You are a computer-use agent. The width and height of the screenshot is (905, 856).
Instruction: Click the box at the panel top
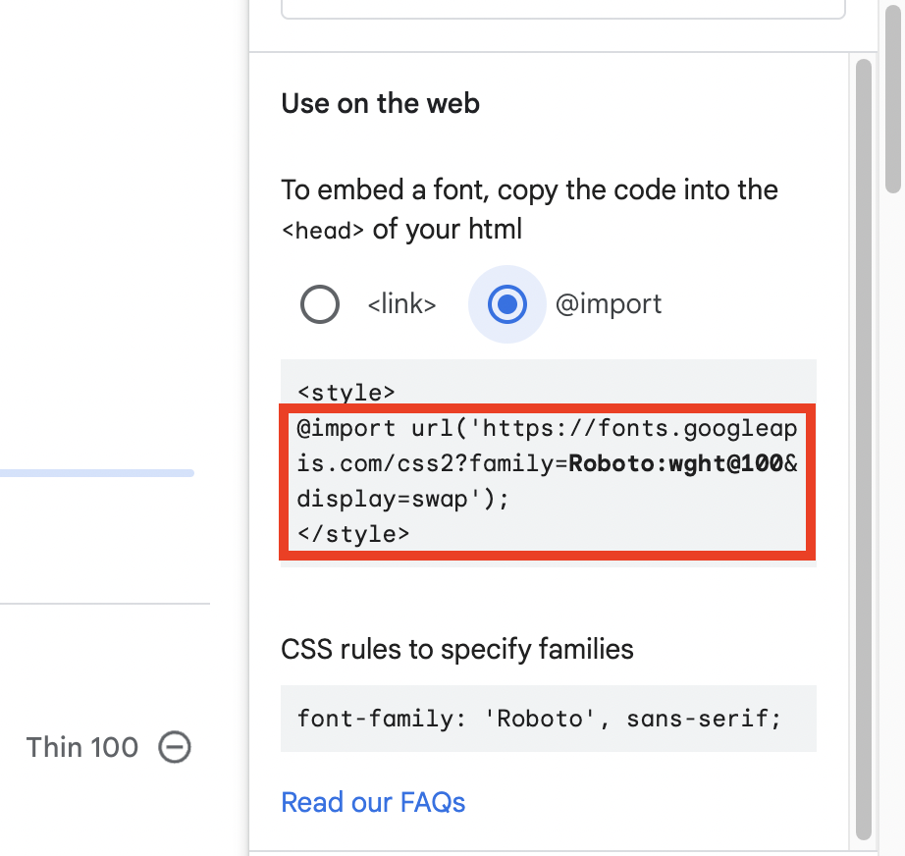pyautogui.click(x=563, y=9)
